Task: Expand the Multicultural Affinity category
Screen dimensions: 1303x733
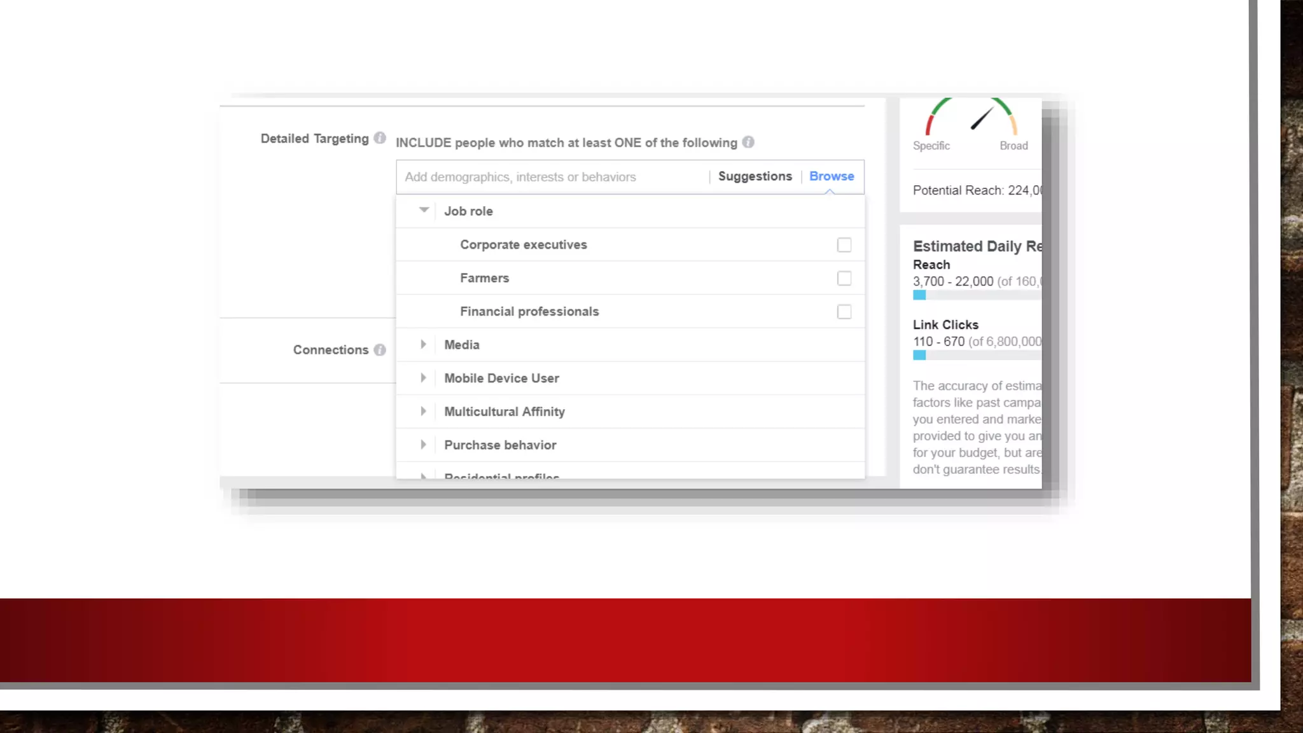Action: coord(424,412)
